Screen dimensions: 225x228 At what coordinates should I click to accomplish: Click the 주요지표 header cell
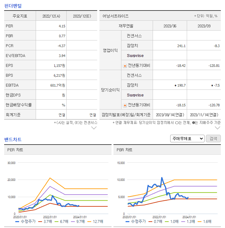click(x=20, y=16)
